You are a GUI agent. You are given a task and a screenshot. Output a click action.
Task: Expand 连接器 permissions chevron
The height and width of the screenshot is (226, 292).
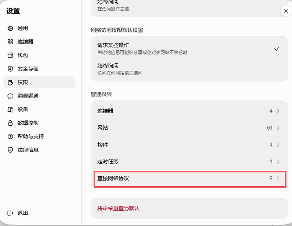278,111
